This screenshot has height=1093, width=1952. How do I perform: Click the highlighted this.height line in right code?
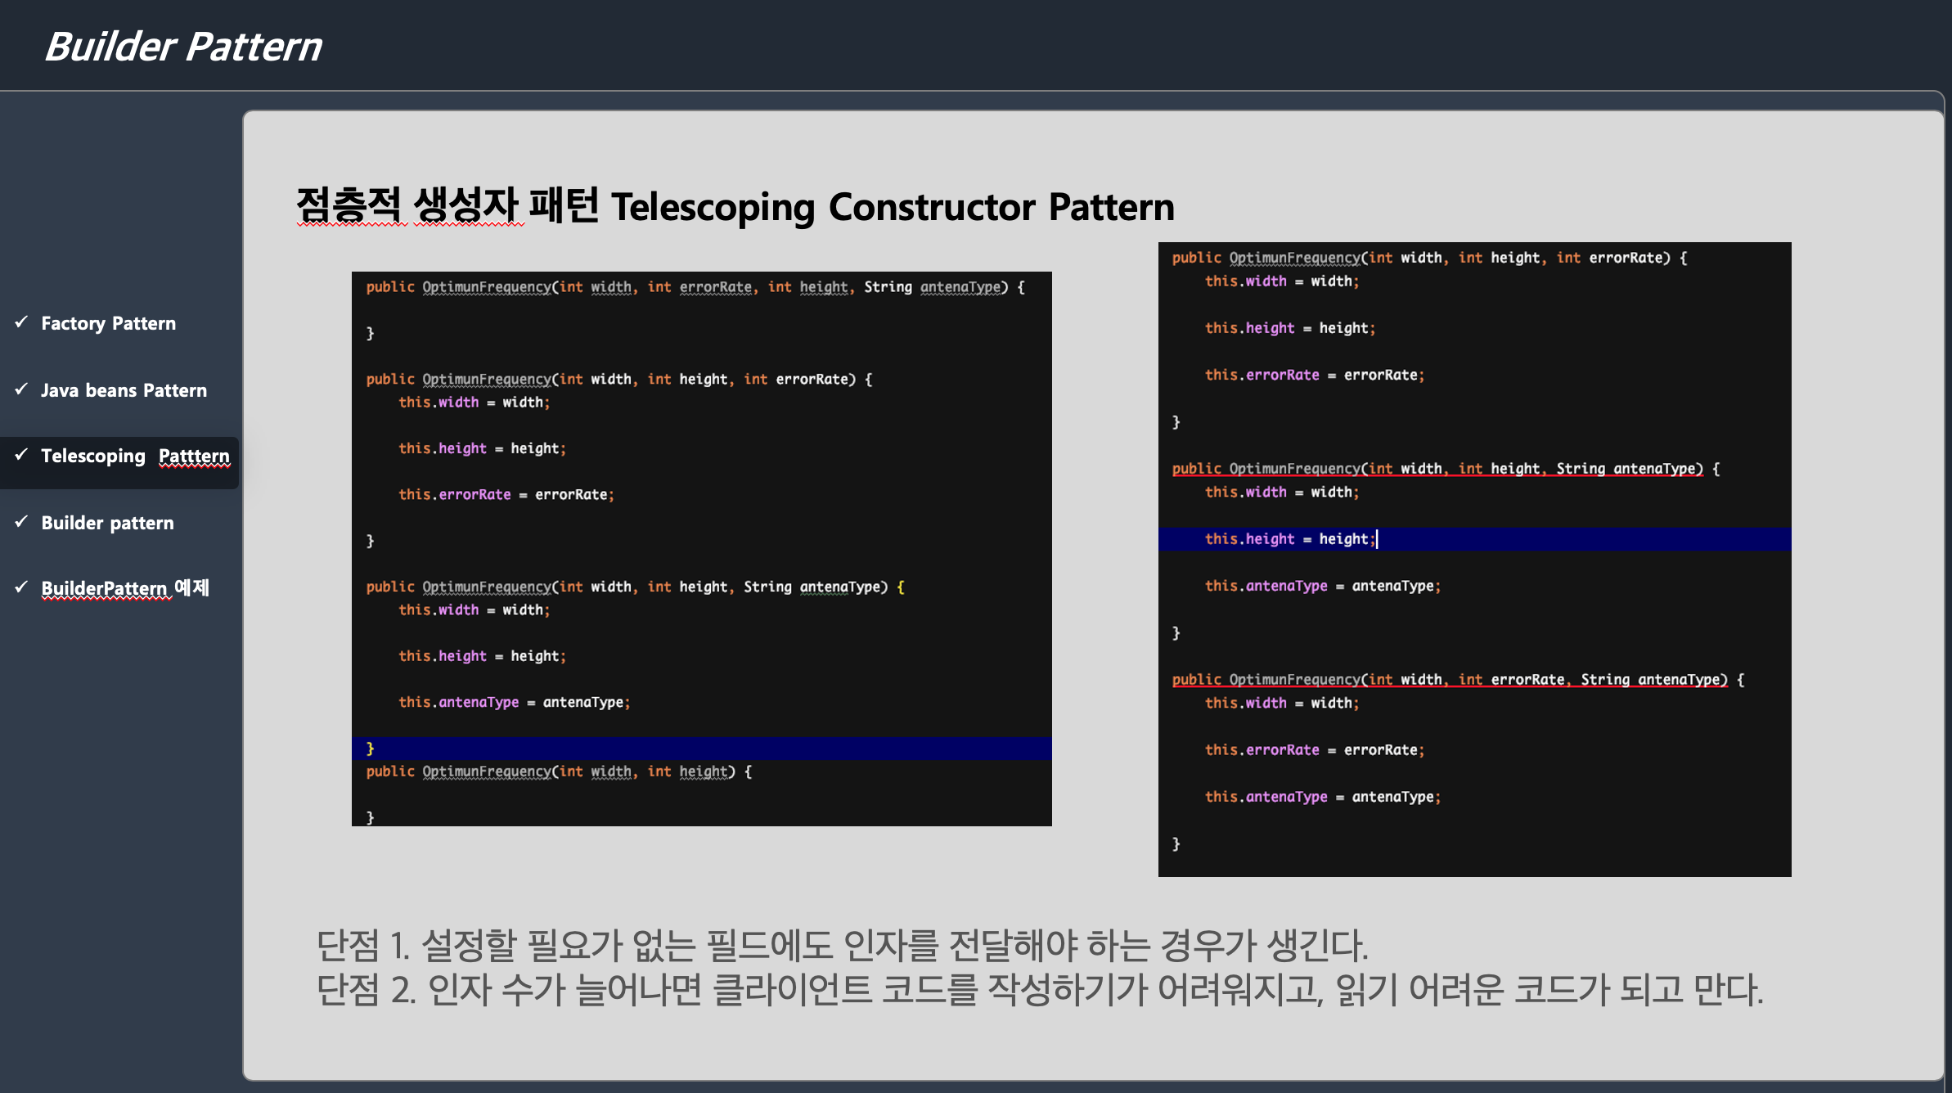tap(1289, 539)
